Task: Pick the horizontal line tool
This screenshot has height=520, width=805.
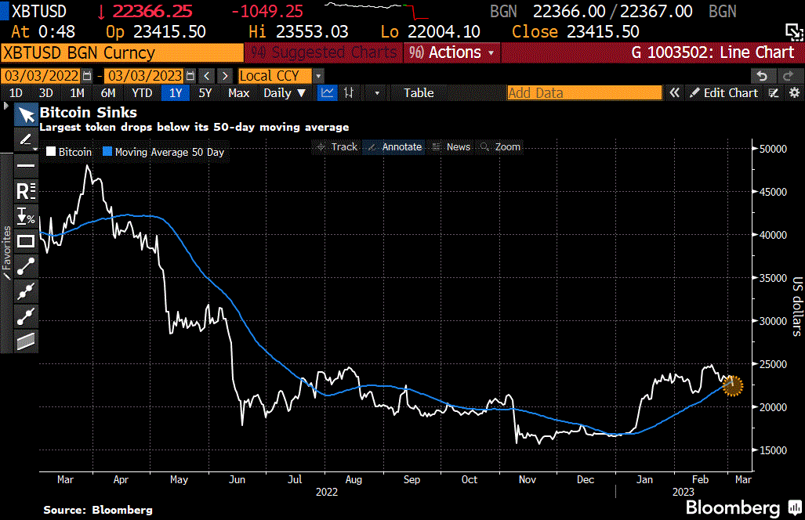Action: point(26,166)
